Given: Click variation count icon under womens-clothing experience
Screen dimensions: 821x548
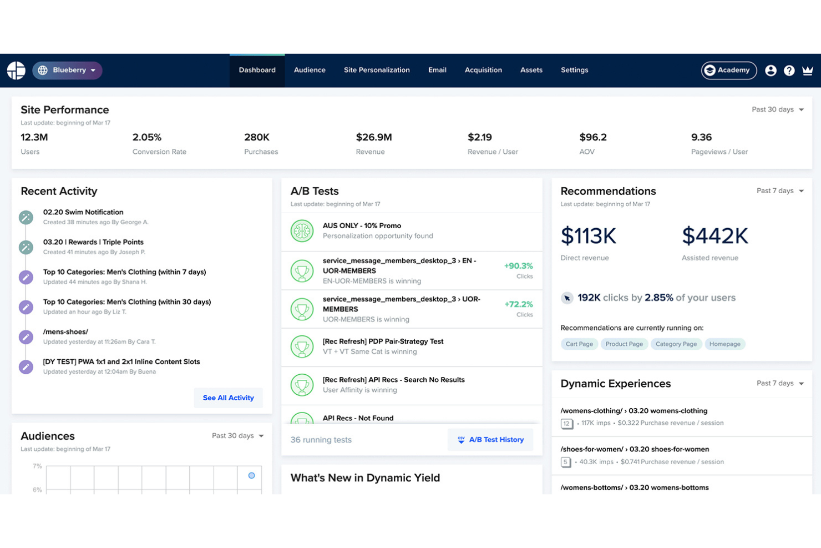Looking at the screenshot, I should pyautogui.click(x=566, y=424).
